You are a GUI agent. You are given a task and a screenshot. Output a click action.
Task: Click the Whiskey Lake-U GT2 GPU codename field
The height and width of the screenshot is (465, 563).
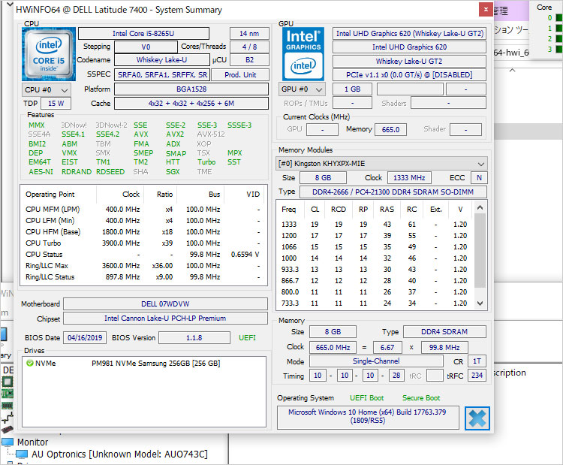409,61
